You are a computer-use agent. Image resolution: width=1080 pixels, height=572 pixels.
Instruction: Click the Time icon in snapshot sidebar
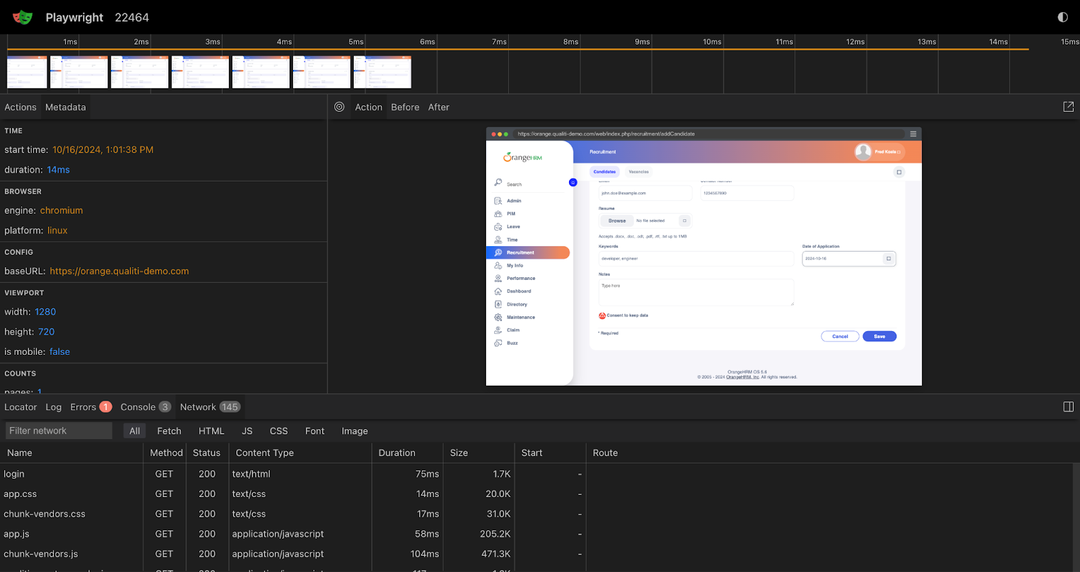[x=498, y=239]
